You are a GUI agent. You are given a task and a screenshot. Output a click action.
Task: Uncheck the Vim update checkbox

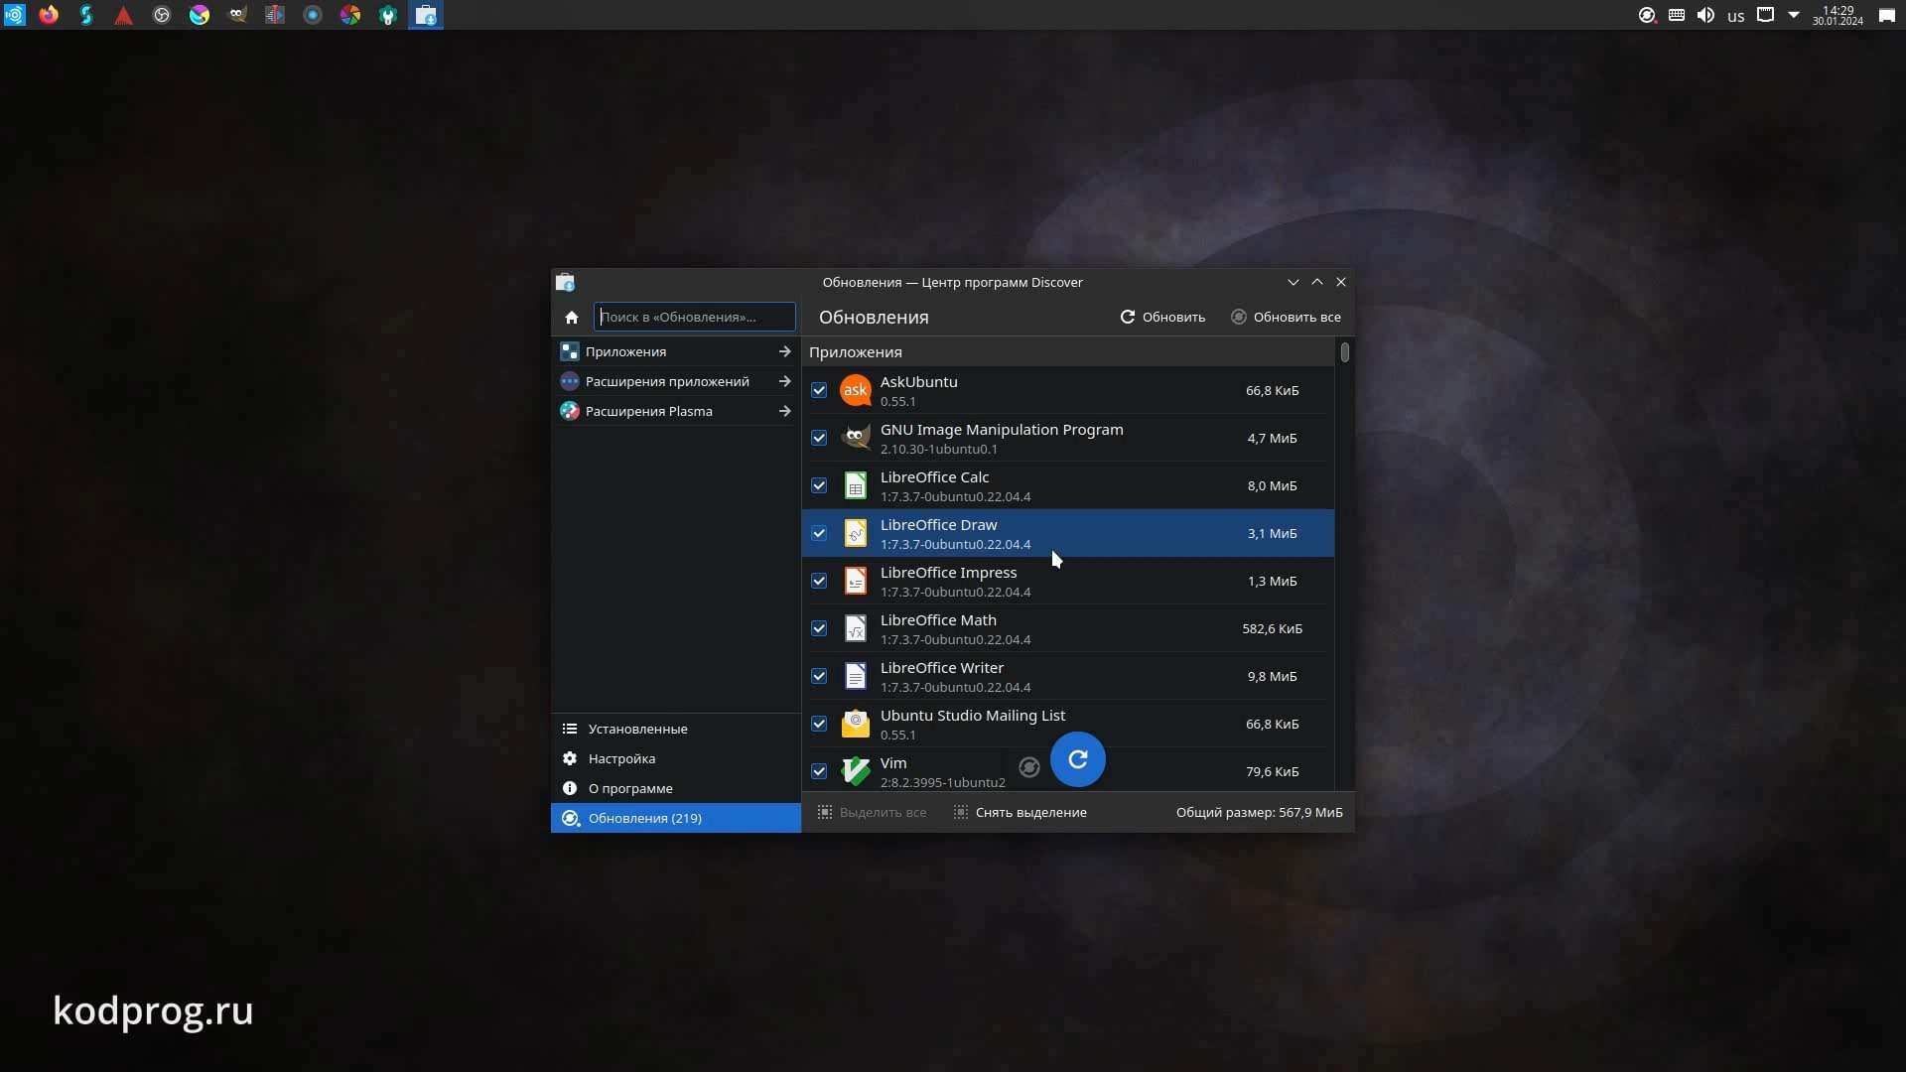point(819,771)
